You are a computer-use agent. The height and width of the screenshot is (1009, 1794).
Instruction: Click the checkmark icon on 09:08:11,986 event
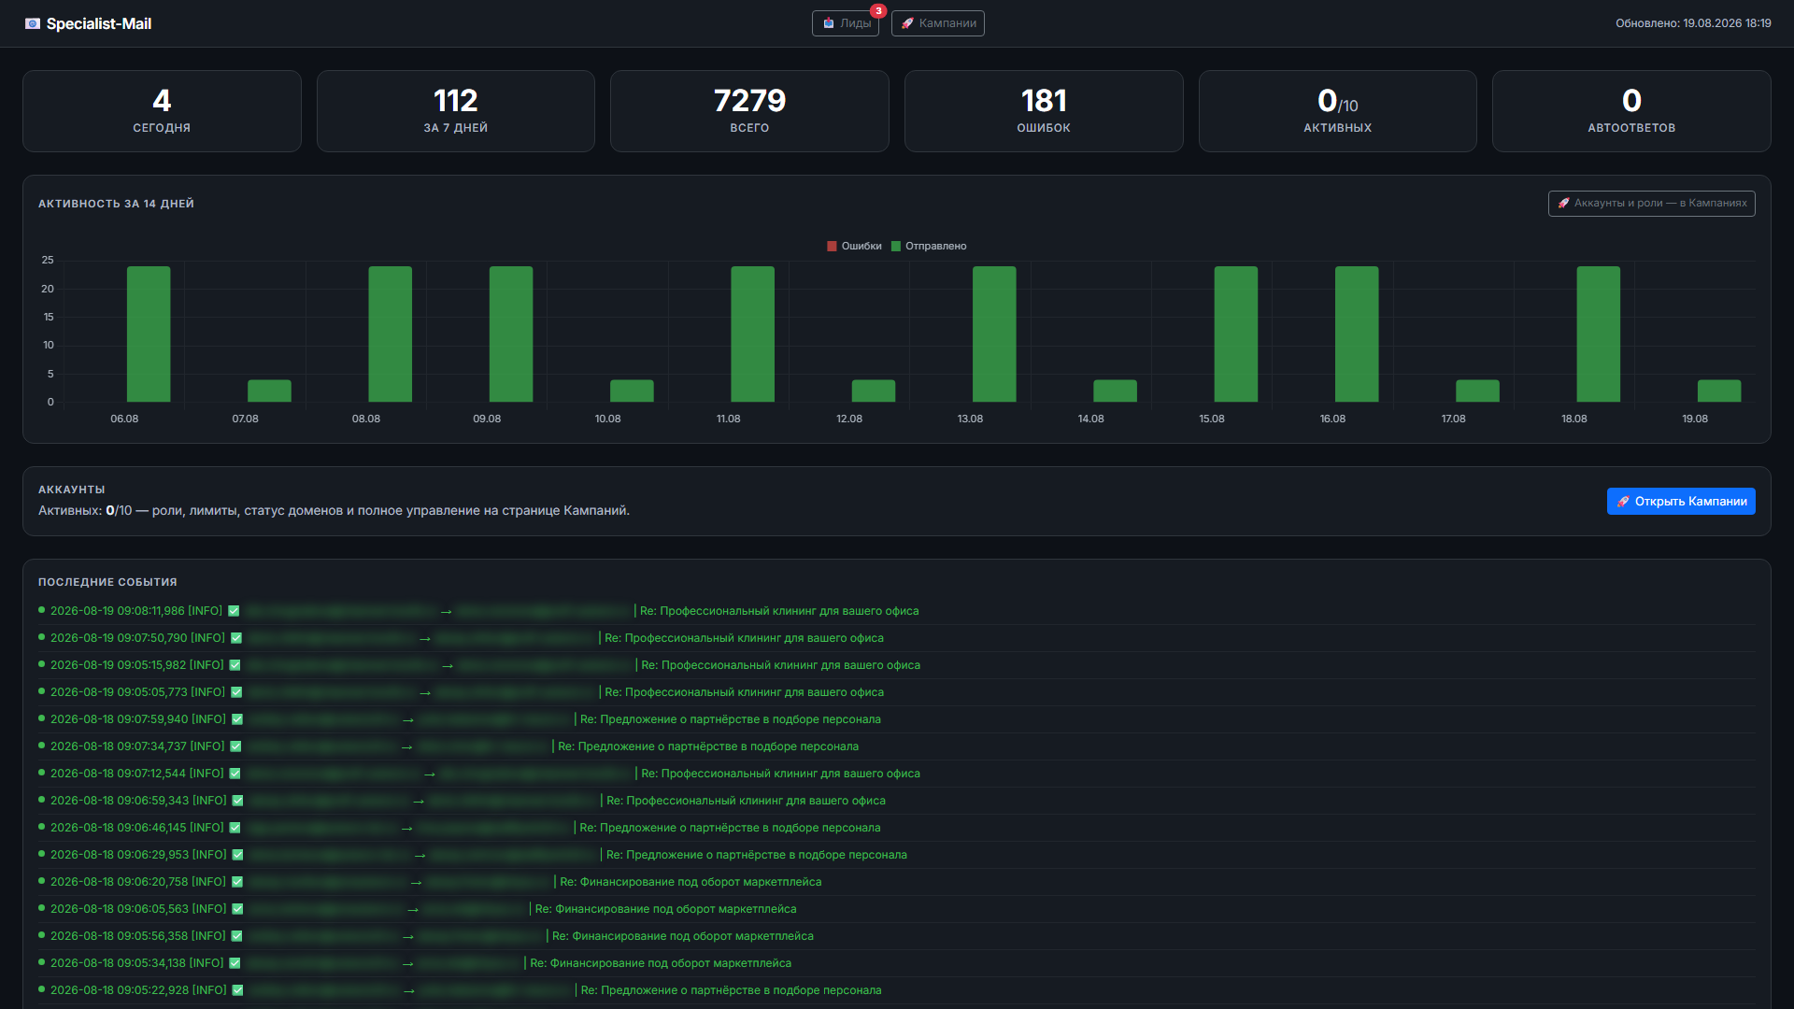(234, 611)
